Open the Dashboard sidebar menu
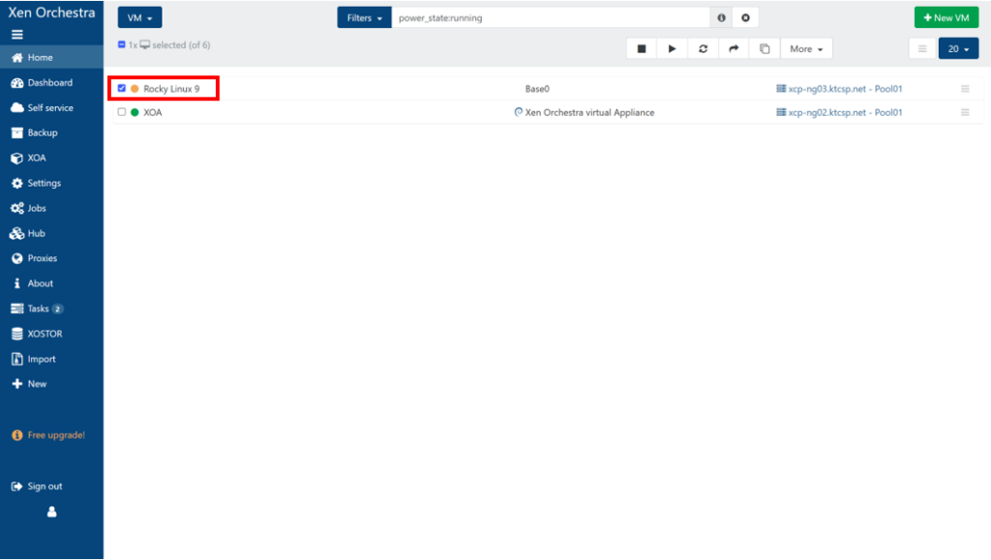This screenshot has width=991, height=560. coord(49,83)
